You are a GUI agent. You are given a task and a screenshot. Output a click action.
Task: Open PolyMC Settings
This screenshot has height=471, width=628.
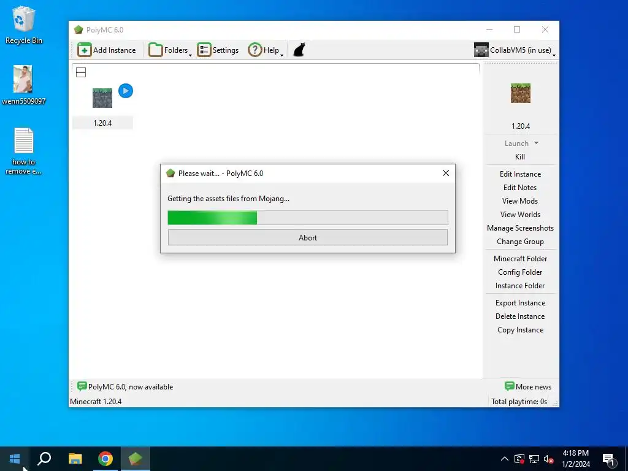pyautogui.click(x=218, y=50)
